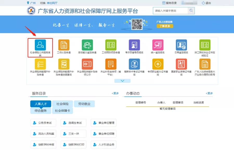
Task: Open 统一鉴定报名 icon
Action: 158,45
